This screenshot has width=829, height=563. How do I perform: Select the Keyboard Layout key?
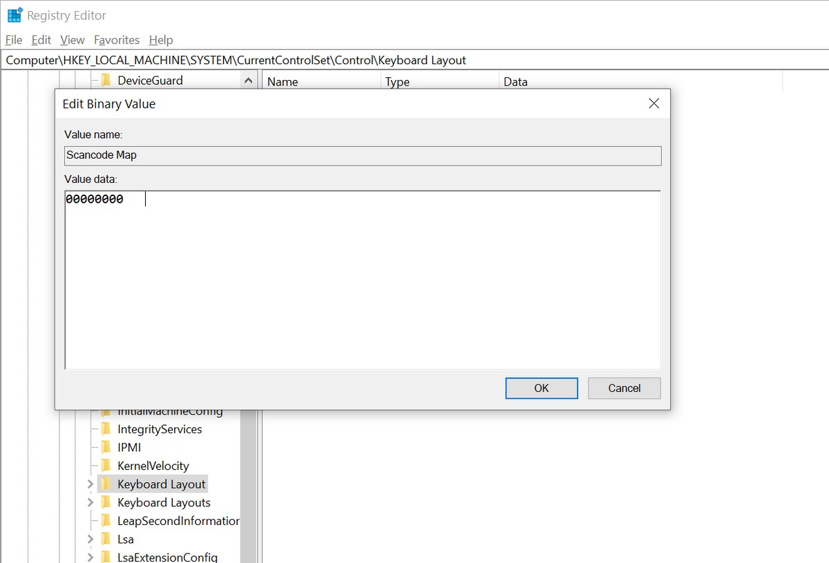pos(162,484)
